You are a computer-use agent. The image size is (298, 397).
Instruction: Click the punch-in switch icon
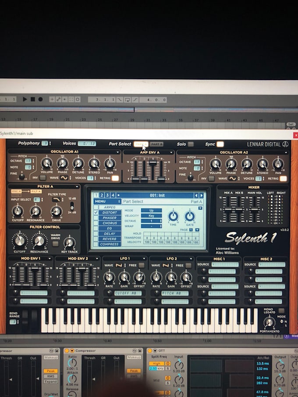(x=119, y=100)
